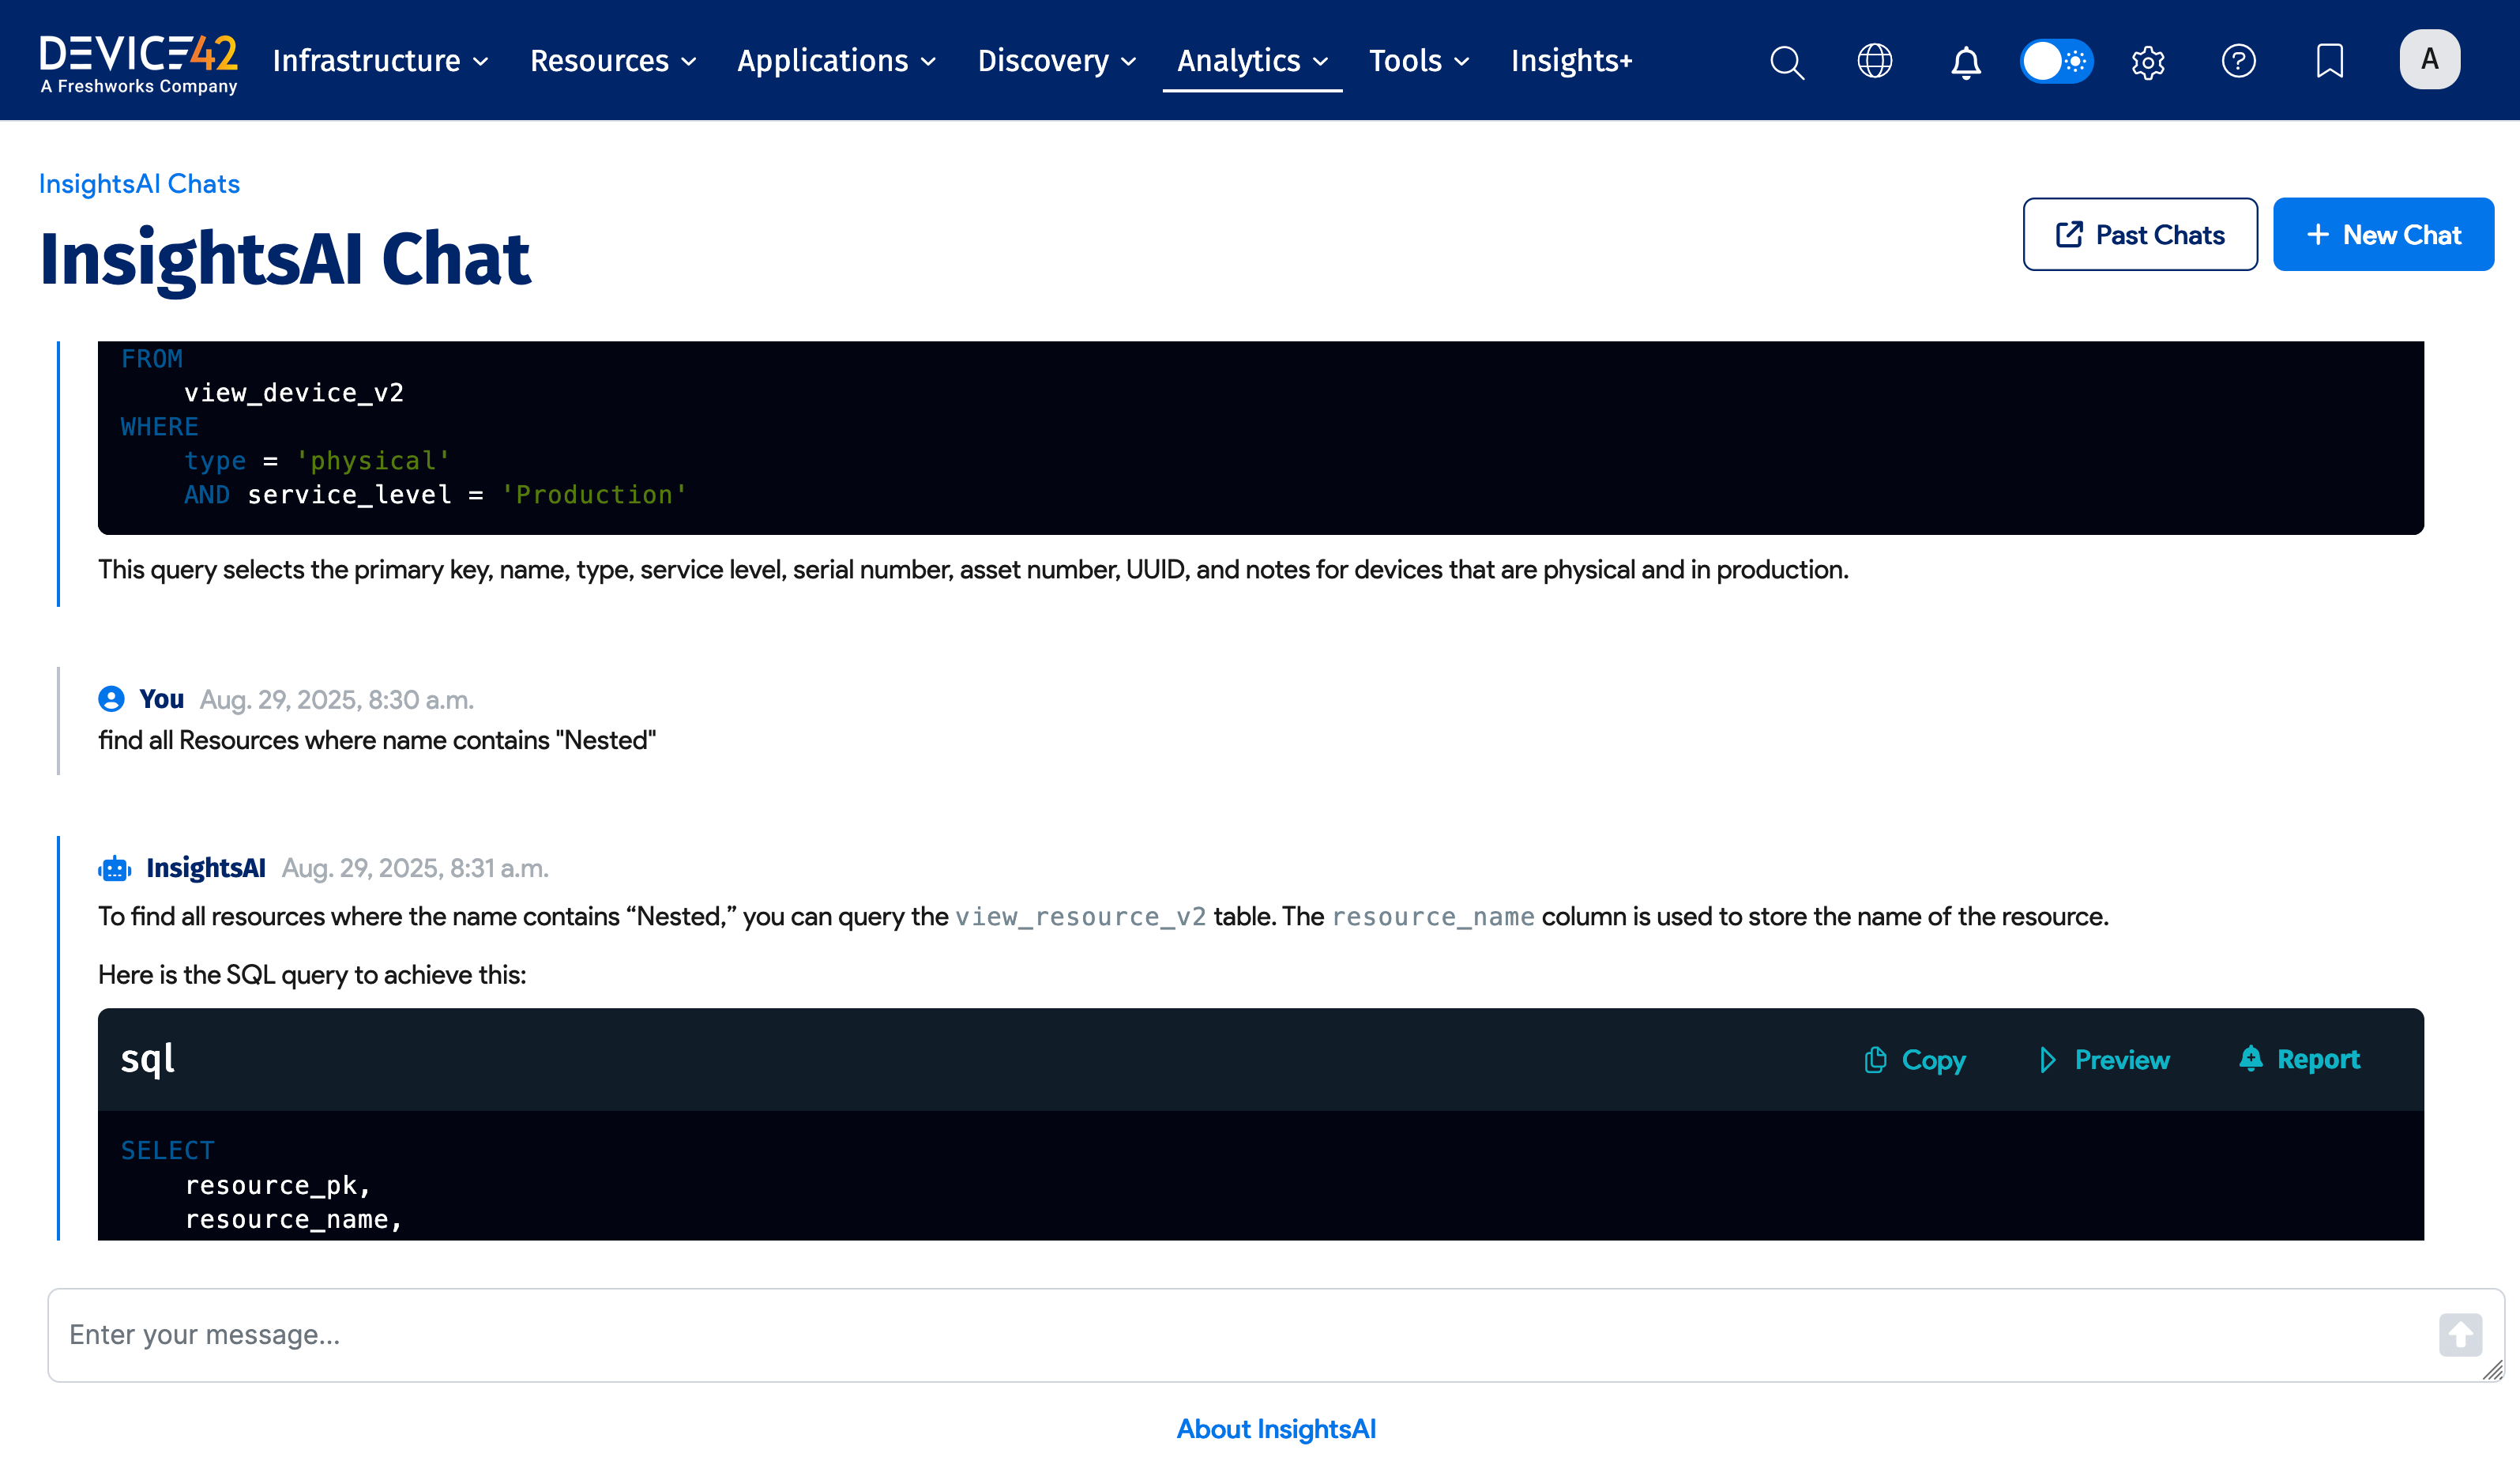Click the send message arrow icon
2520x1476 pixels.
coord(2459,1334)
